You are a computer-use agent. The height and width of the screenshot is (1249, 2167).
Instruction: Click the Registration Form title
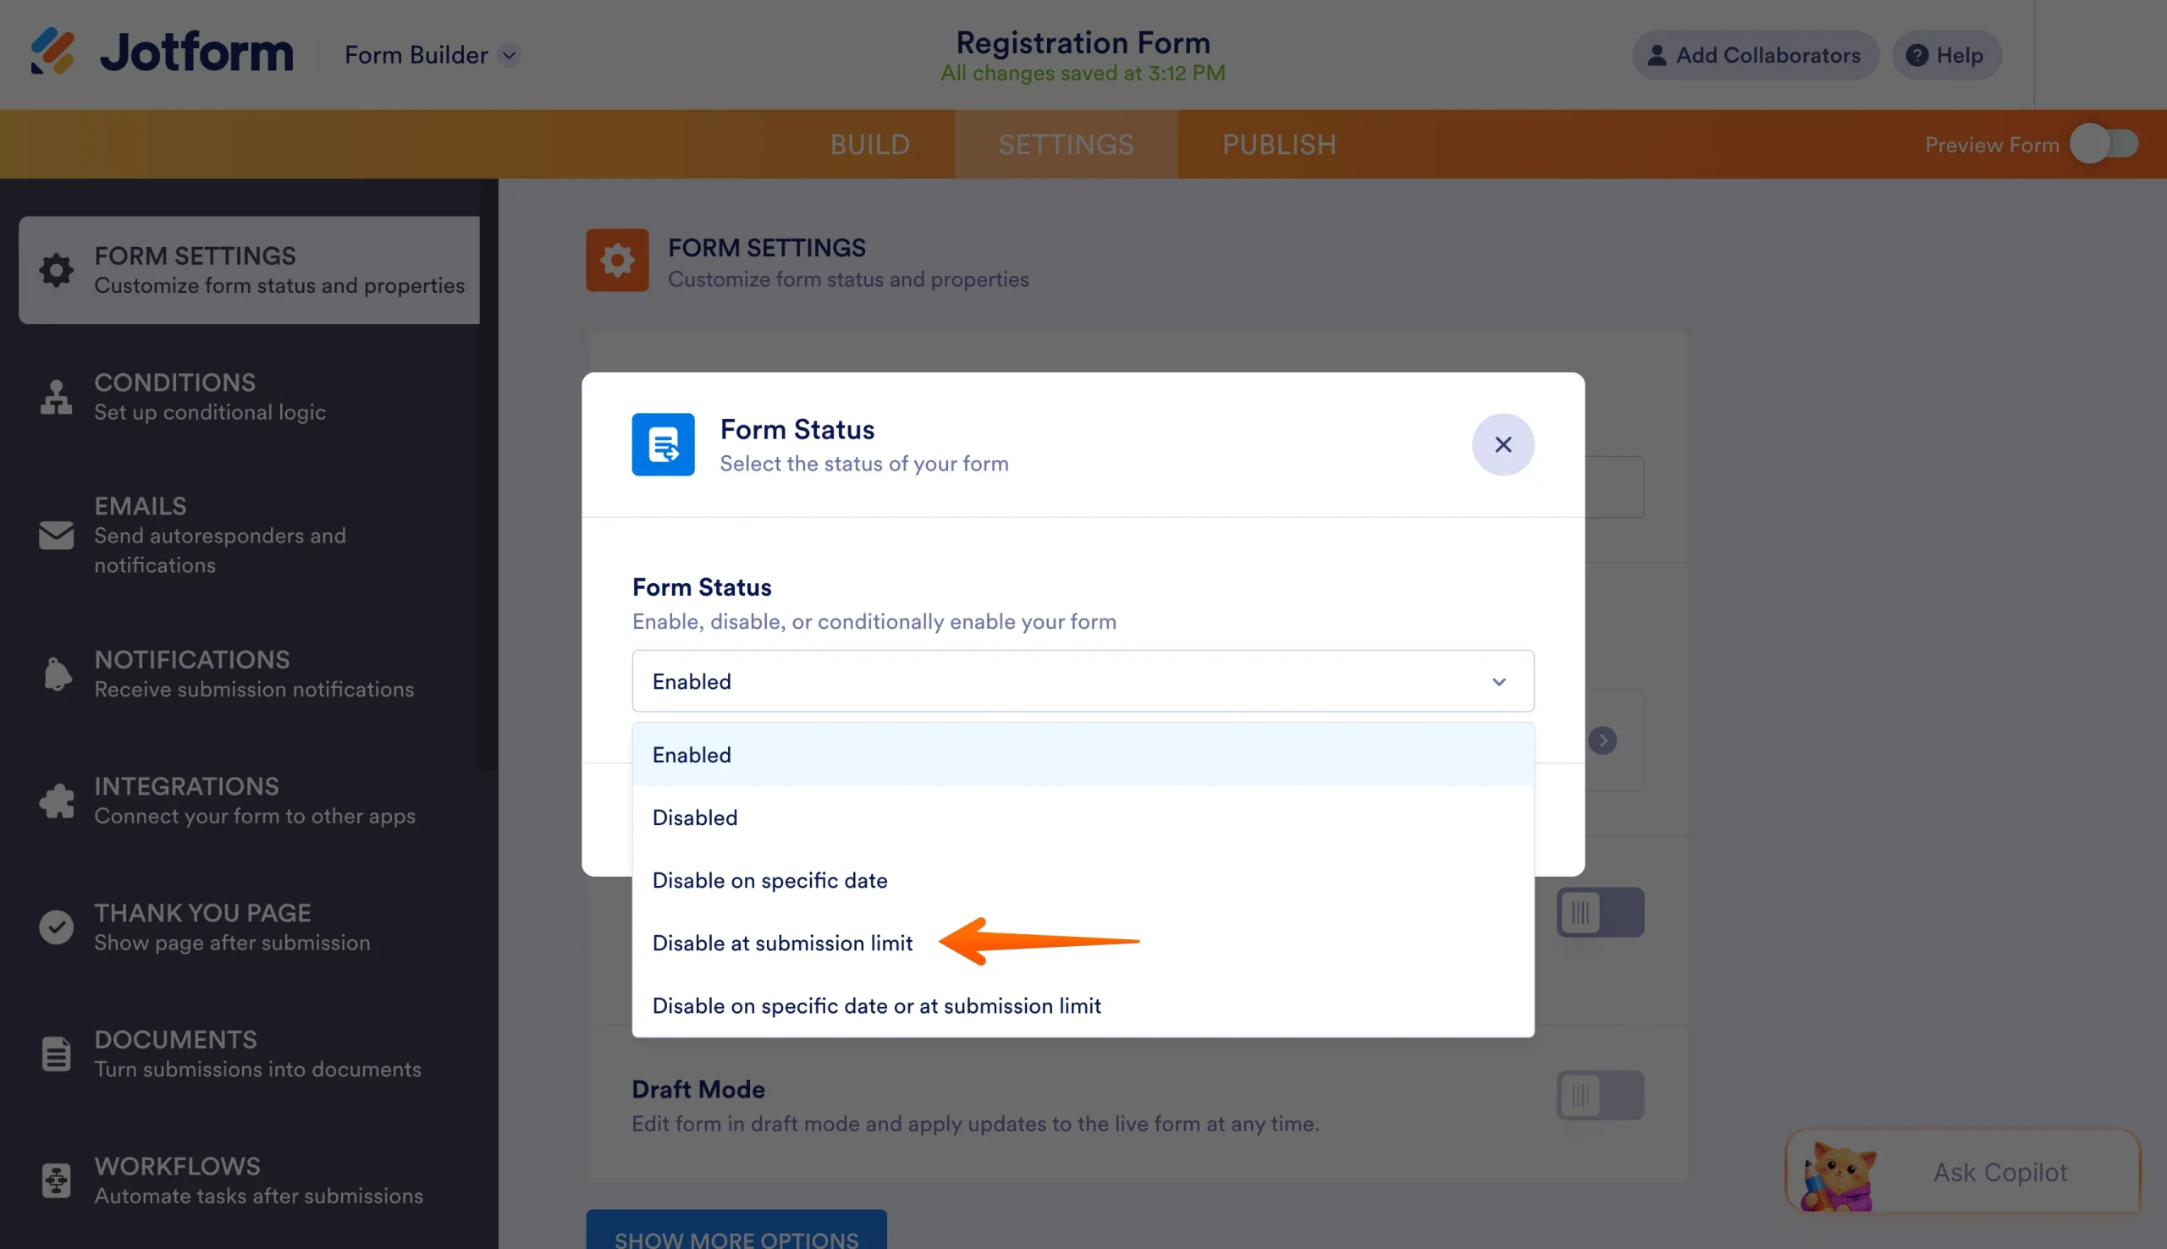(x=1083, y=43)
